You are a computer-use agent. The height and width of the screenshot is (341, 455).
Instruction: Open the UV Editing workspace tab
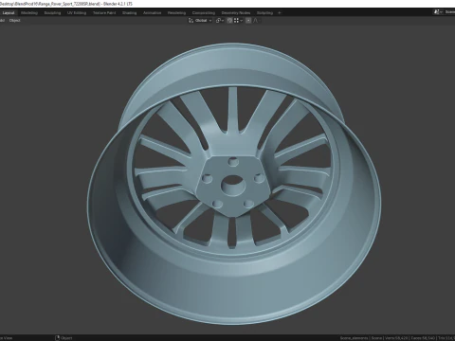(x=77, y=13)
